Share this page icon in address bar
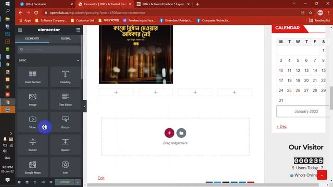Viewport: 333px width, 187px height. click(x=302, y=12)
